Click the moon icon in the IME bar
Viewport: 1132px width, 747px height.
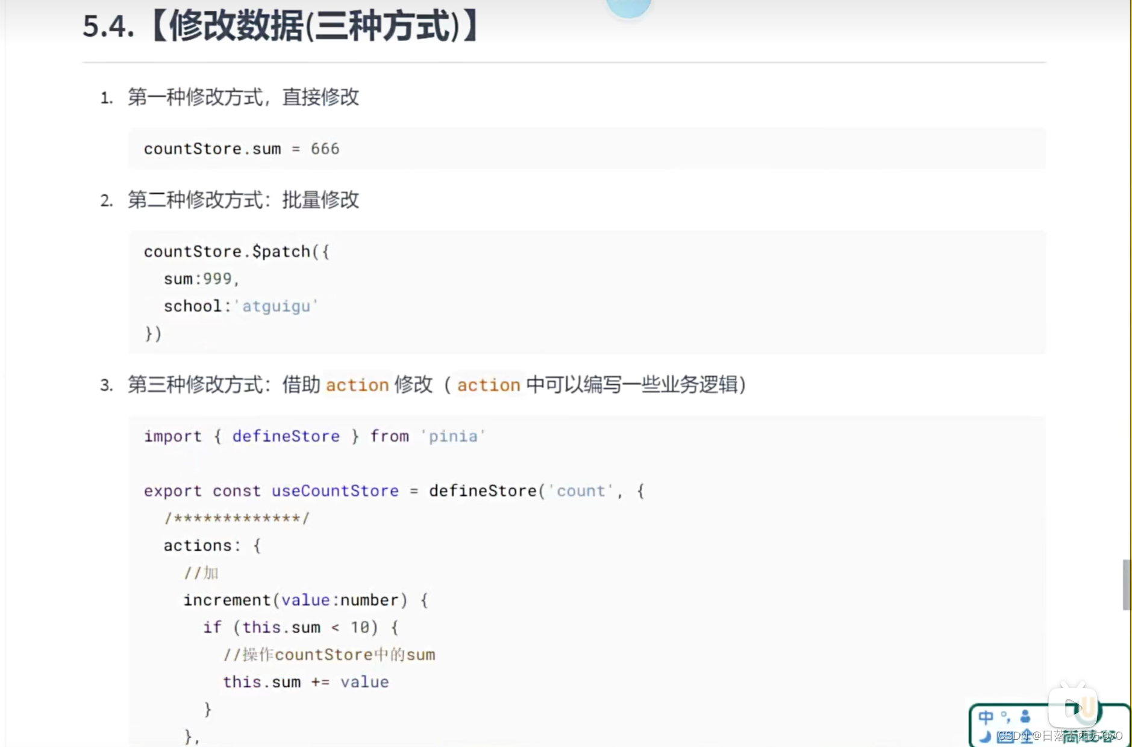[986, 737]
